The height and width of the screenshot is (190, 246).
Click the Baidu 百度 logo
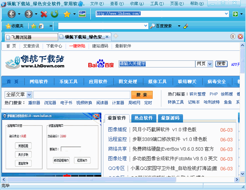(101, 64)
